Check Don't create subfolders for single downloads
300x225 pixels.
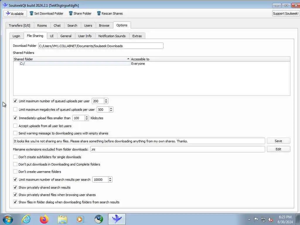click(x=15, y=157)
